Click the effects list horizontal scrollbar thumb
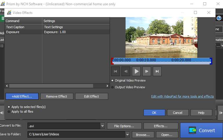 point(51,86)
